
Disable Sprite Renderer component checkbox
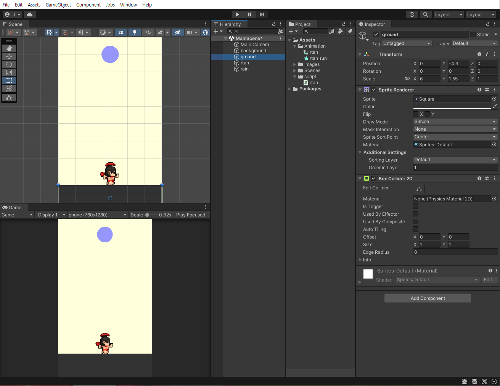coord(374,90)
